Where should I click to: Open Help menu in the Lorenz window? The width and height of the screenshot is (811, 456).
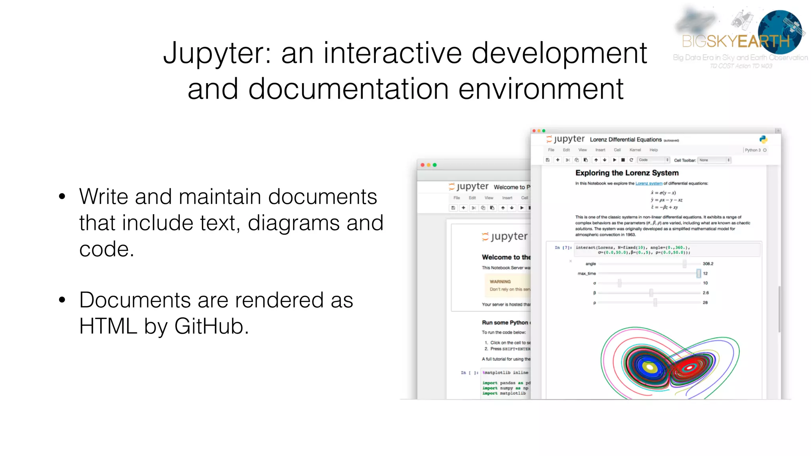click(653, 150)
